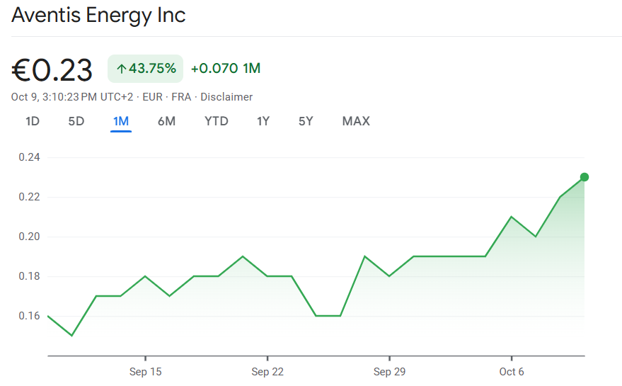Click the +0.070 1M change text
The image size is (622, 386).
pos(226,69)
